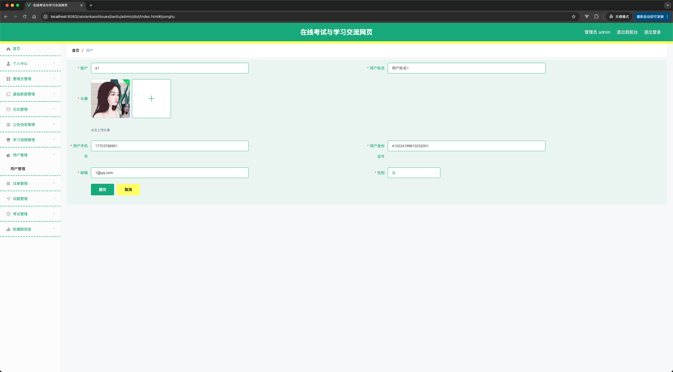Click the briefcase icon for 用户管理
This screenshot has width=673, height=372.
[x=8, y=155]
